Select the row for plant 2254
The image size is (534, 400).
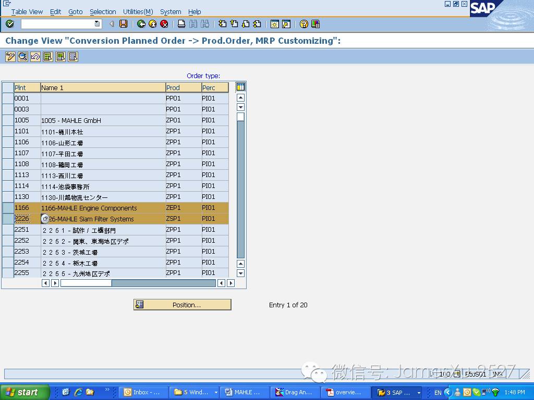pos(8,262)
